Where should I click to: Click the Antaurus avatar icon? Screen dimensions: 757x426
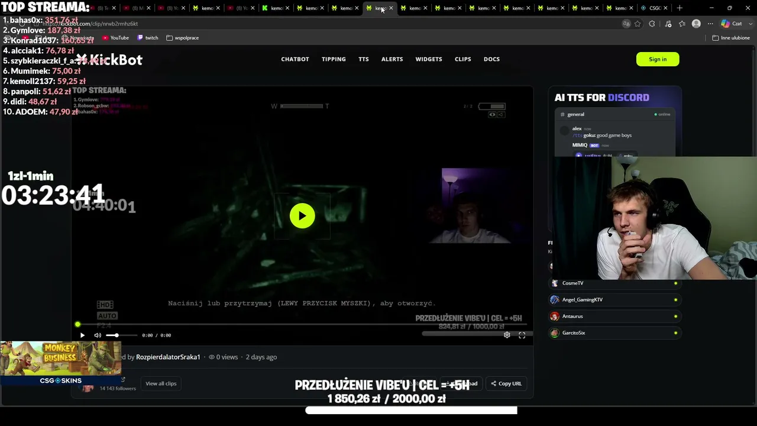pos(554,317)
